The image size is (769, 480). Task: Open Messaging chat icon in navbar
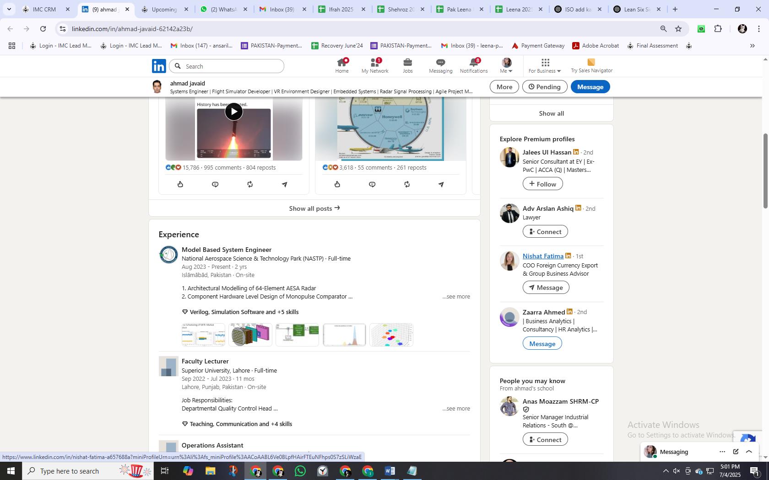click(440, 66)
